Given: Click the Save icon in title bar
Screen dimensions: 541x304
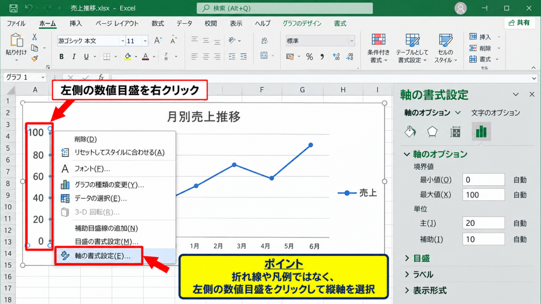Looking at the screenshot, I should (x=13, y=8).
